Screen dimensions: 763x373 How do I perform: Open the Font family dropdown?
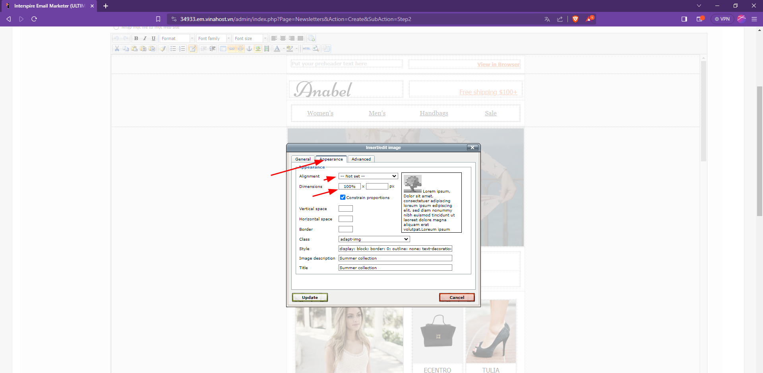click(213, 38)
